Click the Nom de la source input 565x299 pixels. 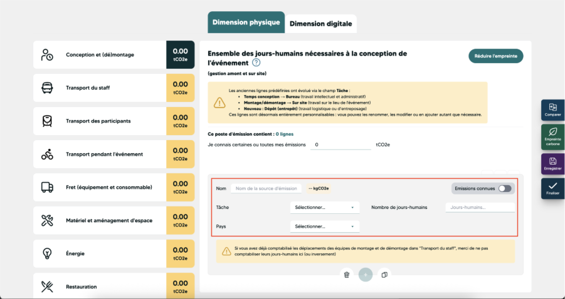pos(266,188)
